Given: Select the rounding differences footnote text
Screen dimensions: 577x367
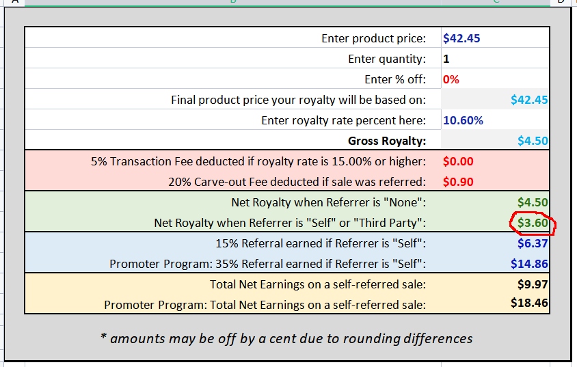Looking at the screenshot, I should (286, 338).
